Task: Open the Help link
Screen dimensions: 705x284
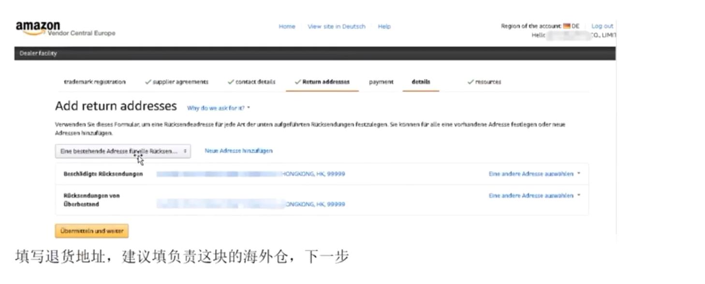Action: click(x=383, y=27)
